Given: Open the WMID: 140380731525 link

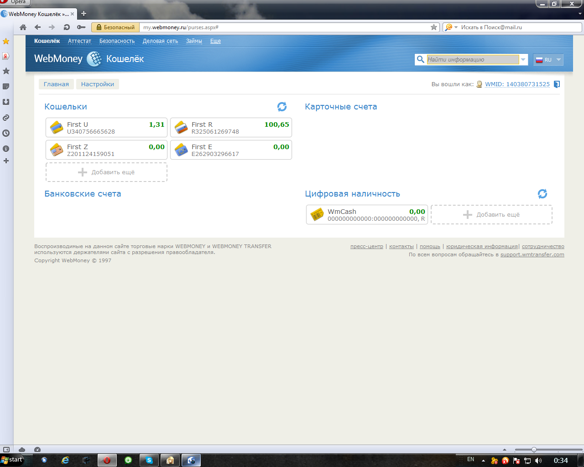Looking at the screenshot, I should coord(517,84).
